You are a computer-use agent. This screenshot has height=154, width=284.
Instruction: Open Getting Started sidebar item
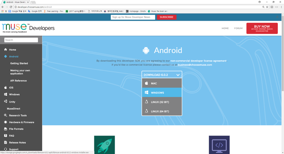point(19,63)
